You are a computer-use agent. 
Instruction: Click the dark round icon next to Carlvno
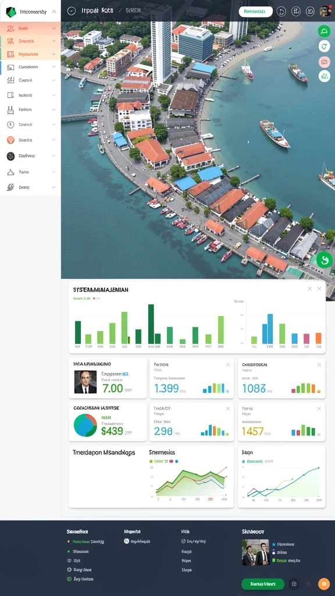click(x=10, y=156)
